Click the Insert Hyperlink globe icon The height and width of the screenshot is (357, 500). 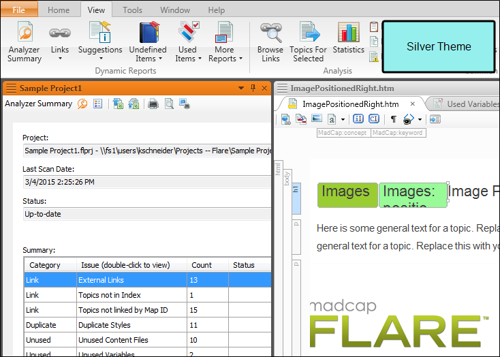point(285,119)
